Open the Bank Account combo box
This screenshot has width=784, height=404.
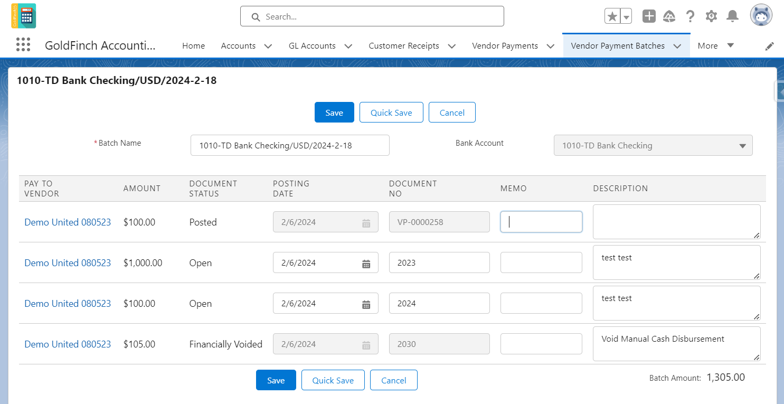(x=653, y=145)
